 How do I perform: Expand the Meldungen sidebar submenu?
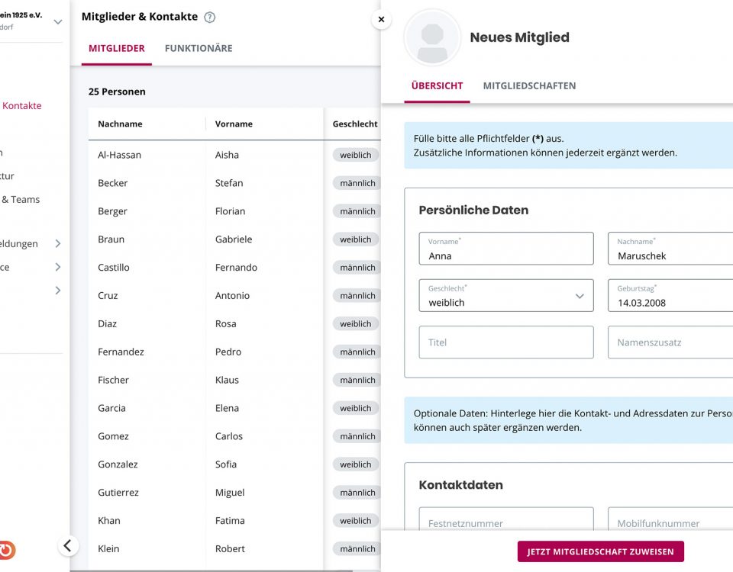coord(57,244)
